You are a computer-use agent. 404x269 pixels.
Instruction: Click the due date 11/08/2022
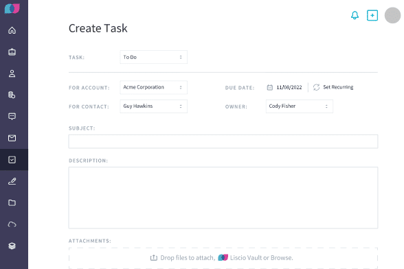(289, 87)
